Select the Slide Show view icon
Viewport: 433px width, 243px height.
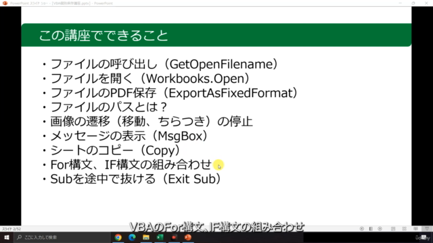click(x=427, y=229)
